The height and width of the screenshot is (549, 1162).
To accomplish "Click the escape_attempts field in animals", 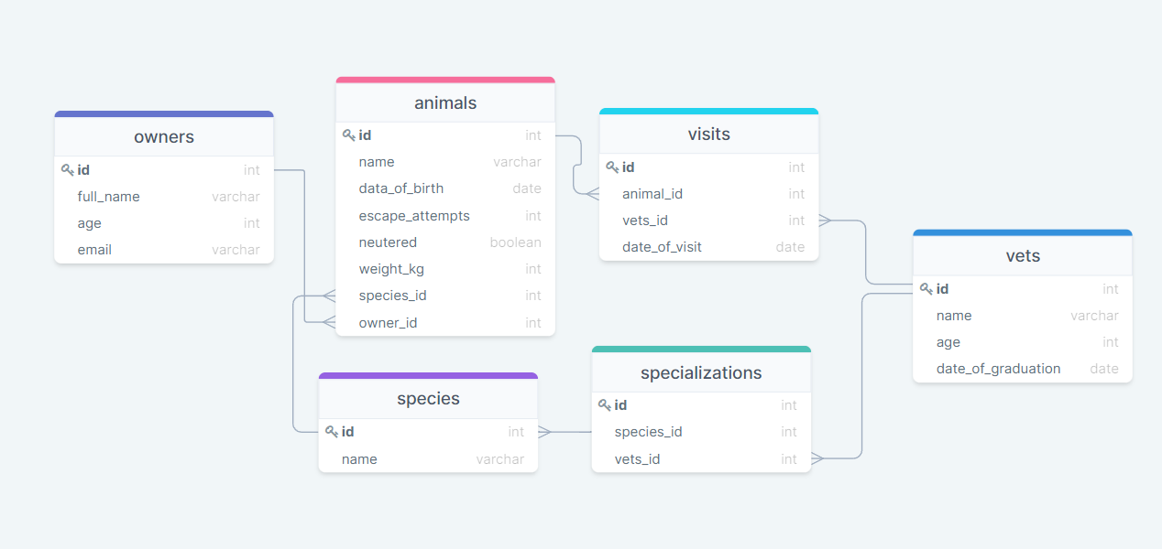I will click(x=414, y=215).
